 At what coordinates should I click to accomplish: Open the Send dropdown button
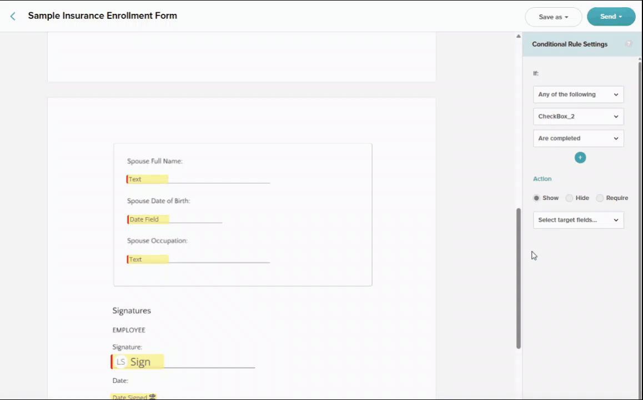(611, 17)
